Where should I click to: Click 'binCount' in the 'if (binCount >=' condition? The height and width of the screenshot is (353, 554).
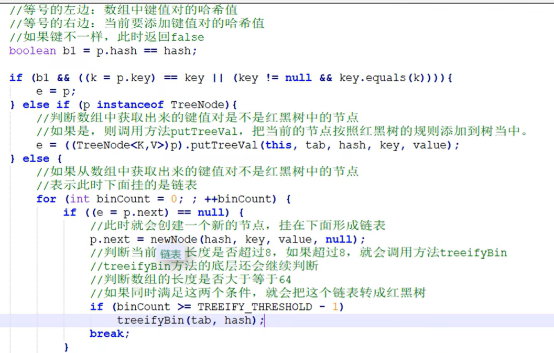143,307
